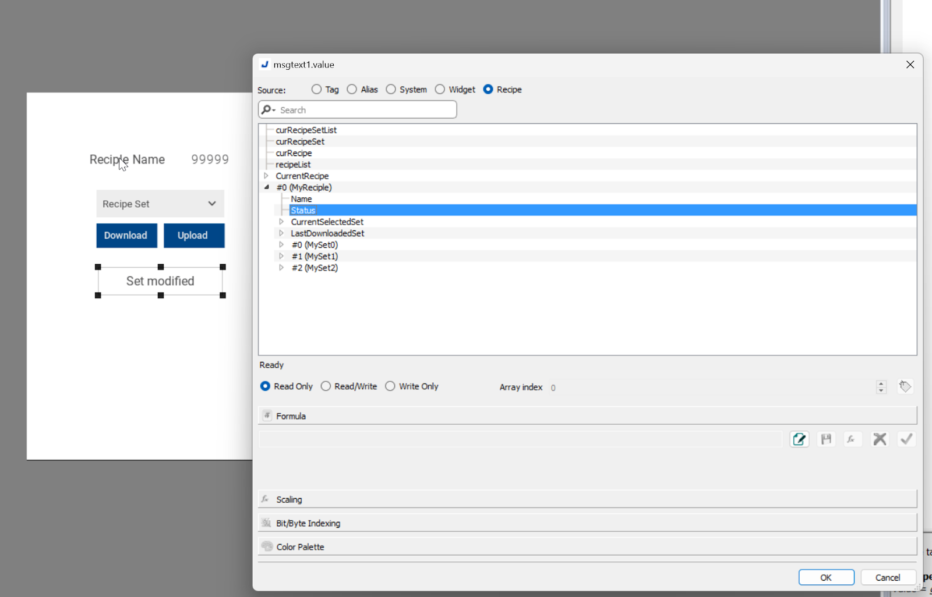
Task: Select recipeList in the tree
Action: click(x=293, y=164)
